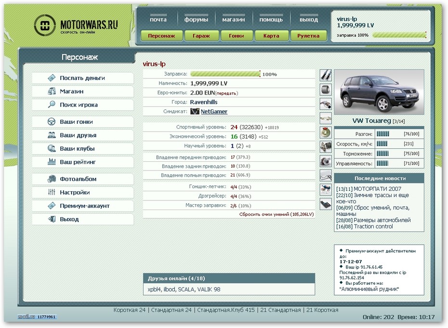Screen dimensions: 448x328
Task: Click the economic level value 16 (3148)
Action: pyautogui.click(x=243, y=137)
